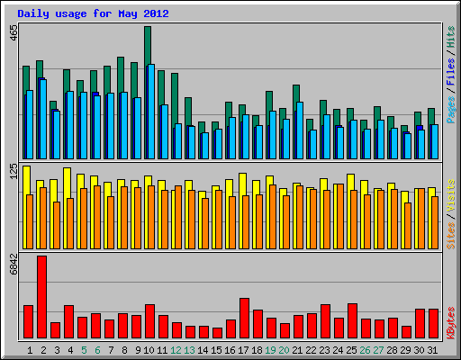Select the day 29 label on the x-axis
The image size is (461, 360).
405,350
